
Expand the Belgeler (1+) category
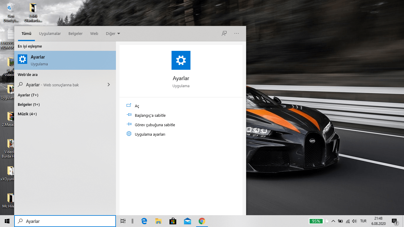29,105
